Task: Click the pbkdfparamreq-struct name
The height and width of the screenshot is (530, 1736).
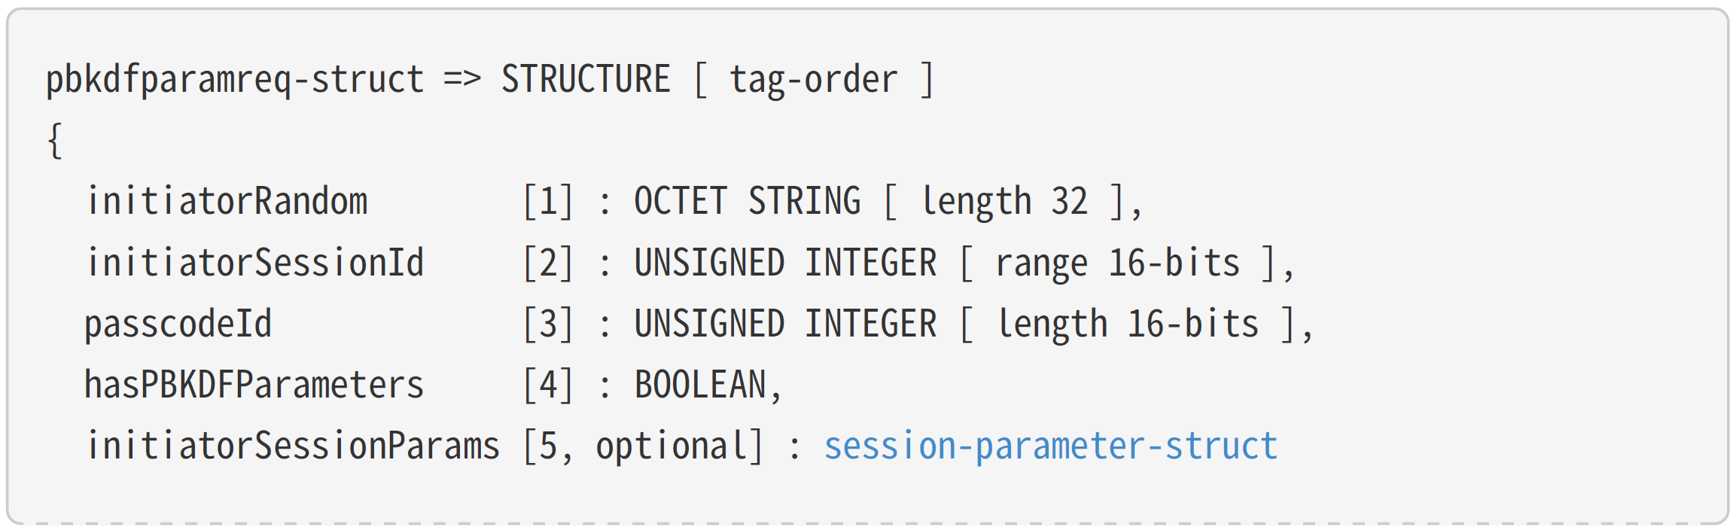Action: pos(235,80)
